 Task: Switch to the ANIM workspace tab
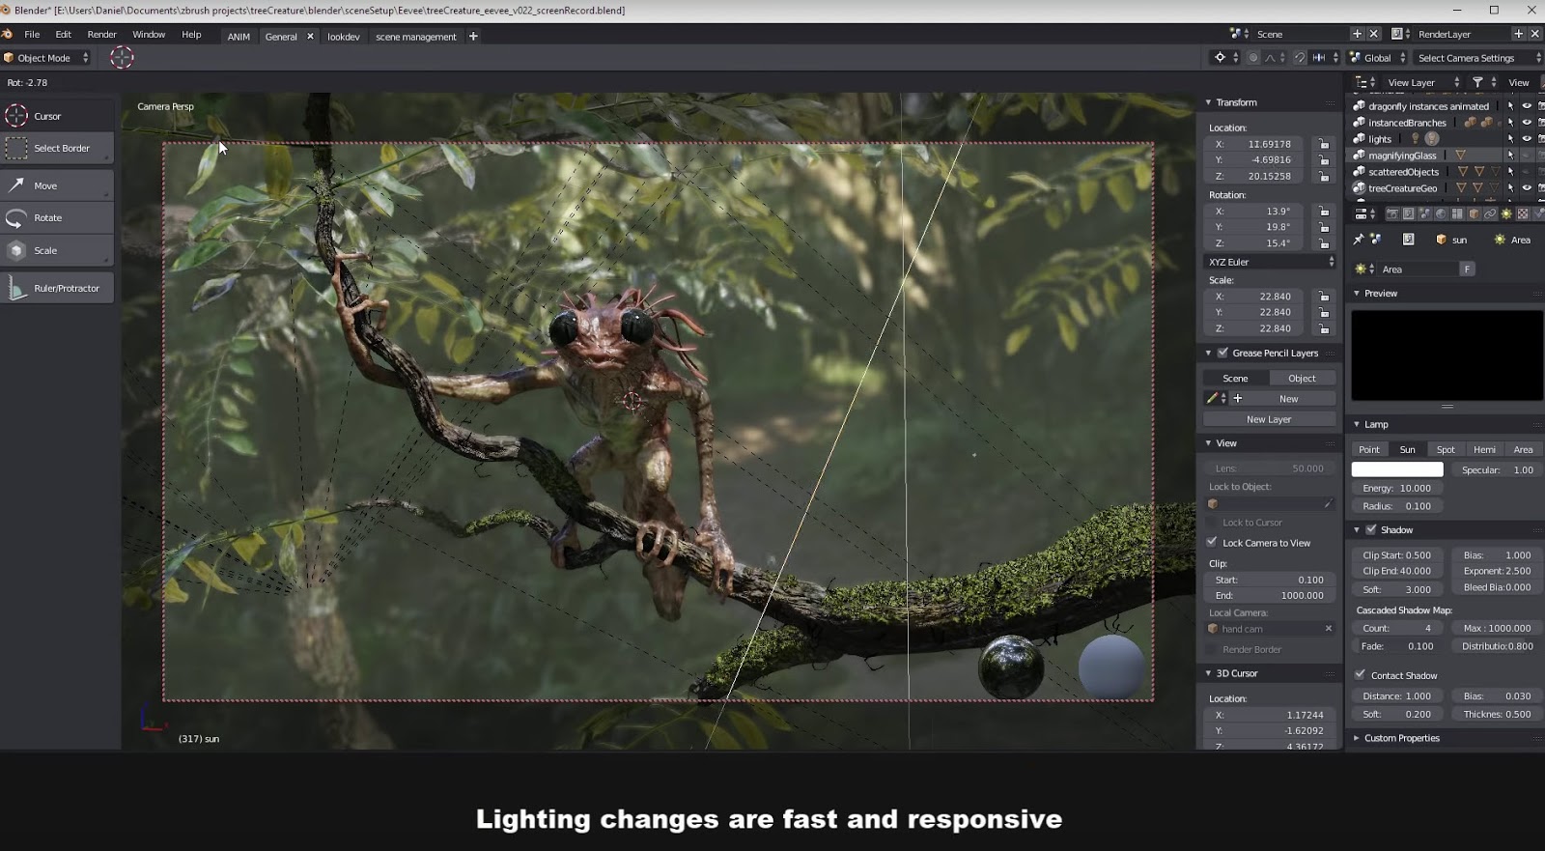(239, 37)
